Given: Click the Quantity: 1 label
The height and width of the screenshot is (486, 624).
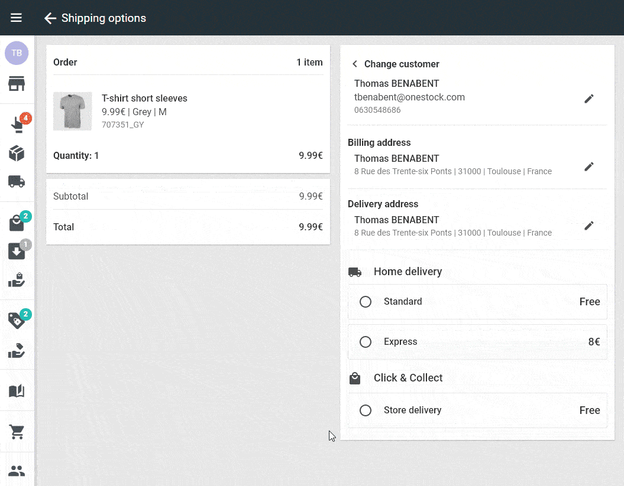Looking at the screenshot, I should click(x=76, y=156).
